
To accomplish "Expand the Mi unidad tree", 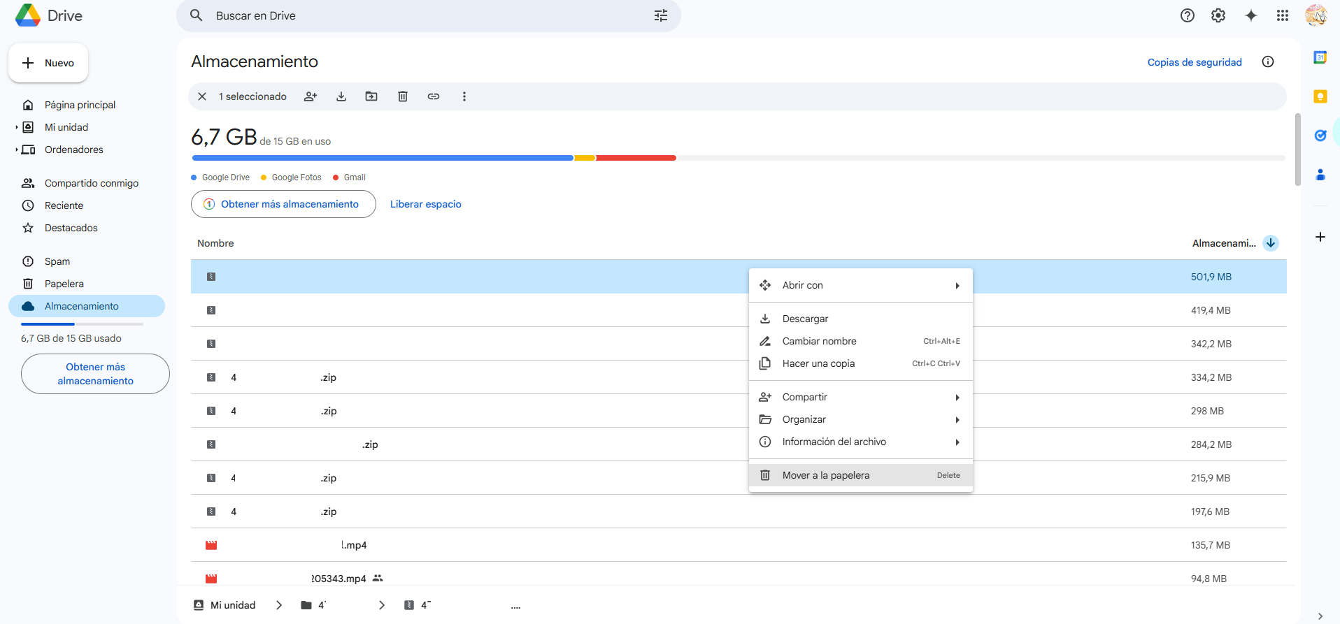I will [17, 127].
